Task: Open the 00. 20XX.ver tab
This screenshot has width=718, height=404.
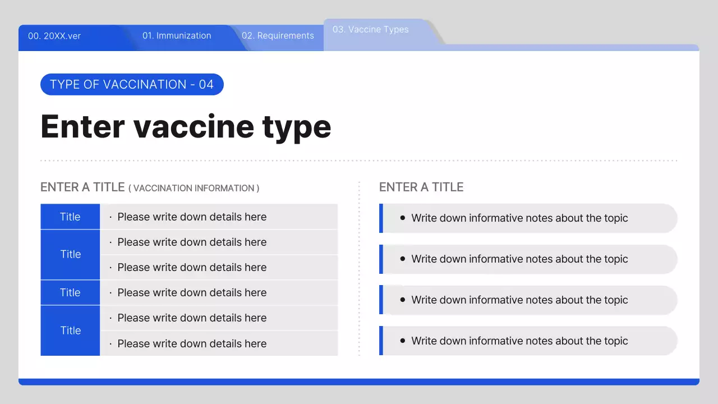Action: pos(54,36)
